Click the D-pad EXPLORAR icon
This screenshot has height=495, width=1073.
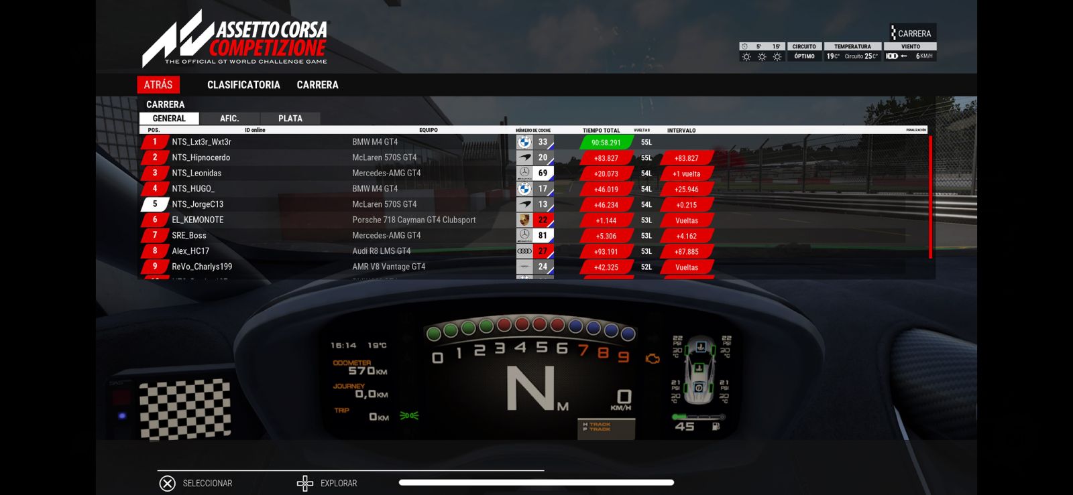[305, 483]
